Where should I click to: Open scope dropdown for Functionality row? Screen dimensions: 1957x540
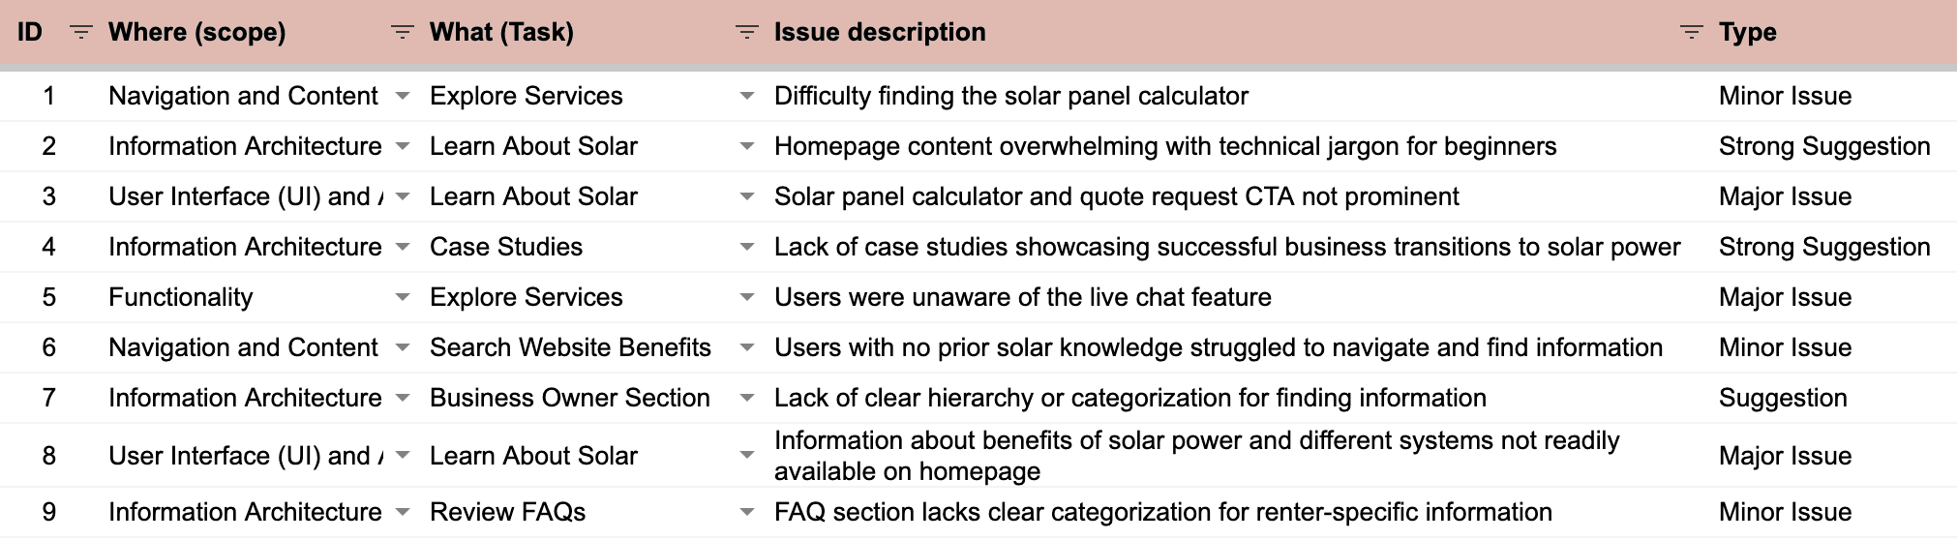(403, 297)
